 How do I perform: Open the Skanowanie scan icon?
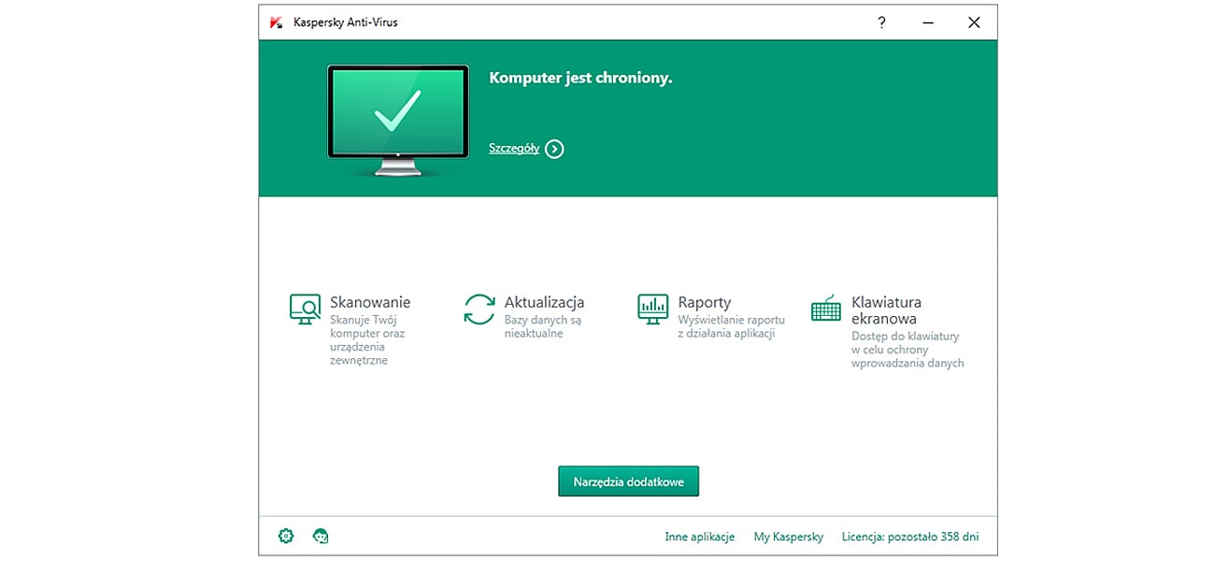tap(305, 309)
